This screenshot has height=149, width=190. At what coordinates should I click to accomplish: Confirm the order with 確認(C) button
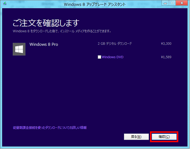pyautogui.click(x=164, y=137)
